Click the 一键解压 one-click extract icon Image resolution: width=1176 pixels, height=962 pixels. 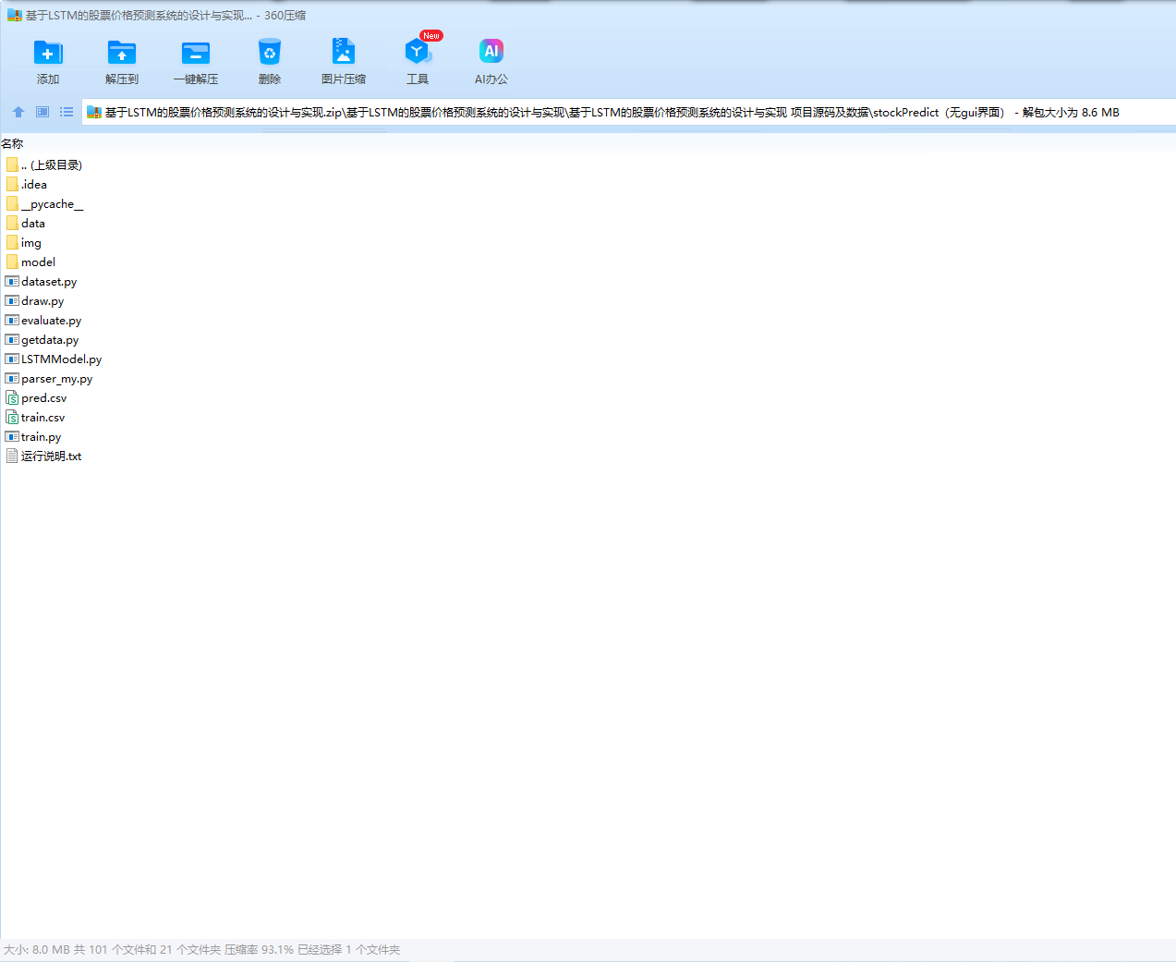196,53
